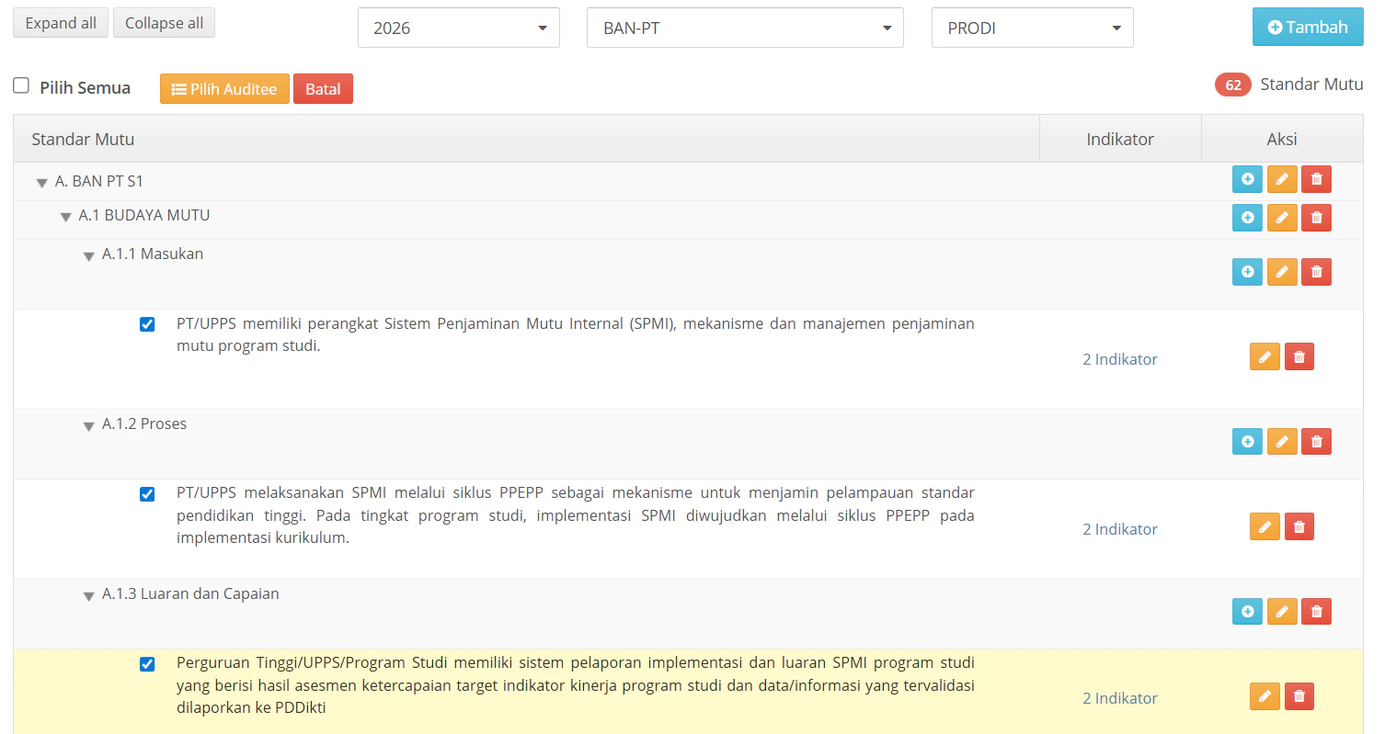Screen dimensions: 1385x734
Task: Open the 2 Indikator link for the PDDikti standard
Action: 1119,697
